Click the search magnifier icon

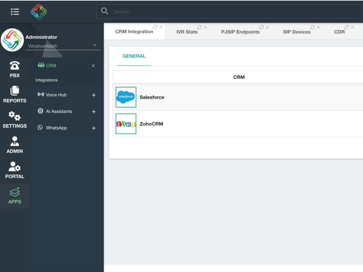click(x=105, y=11)
